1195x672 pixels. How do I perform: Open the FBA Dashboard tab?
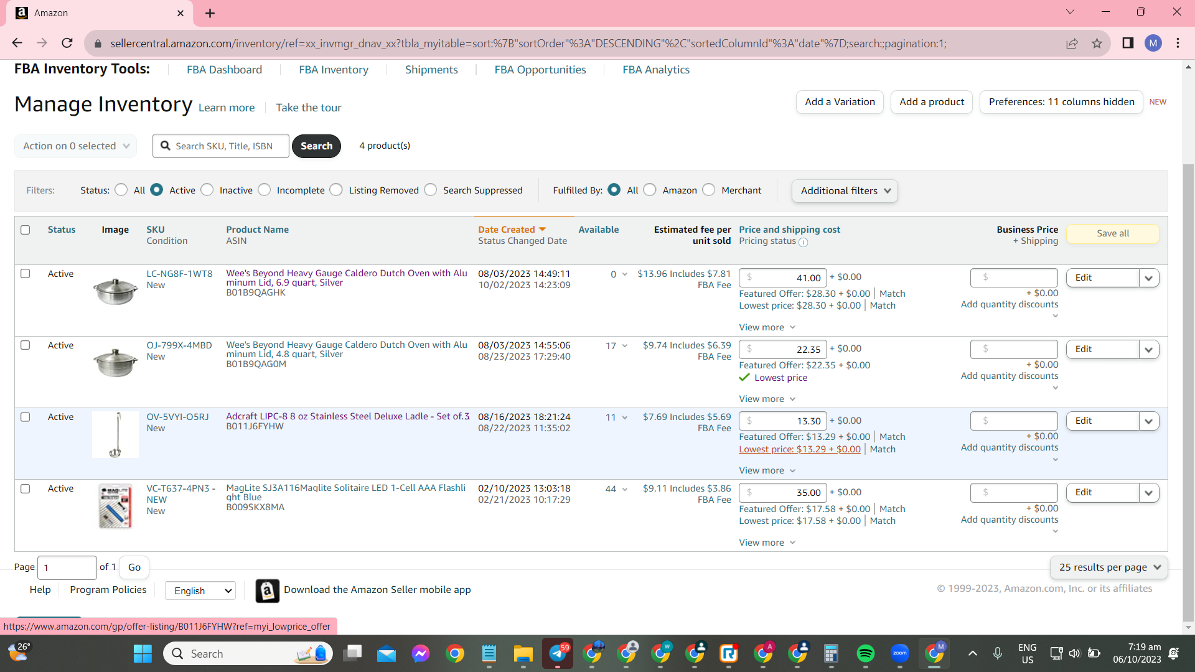(224, 70)
